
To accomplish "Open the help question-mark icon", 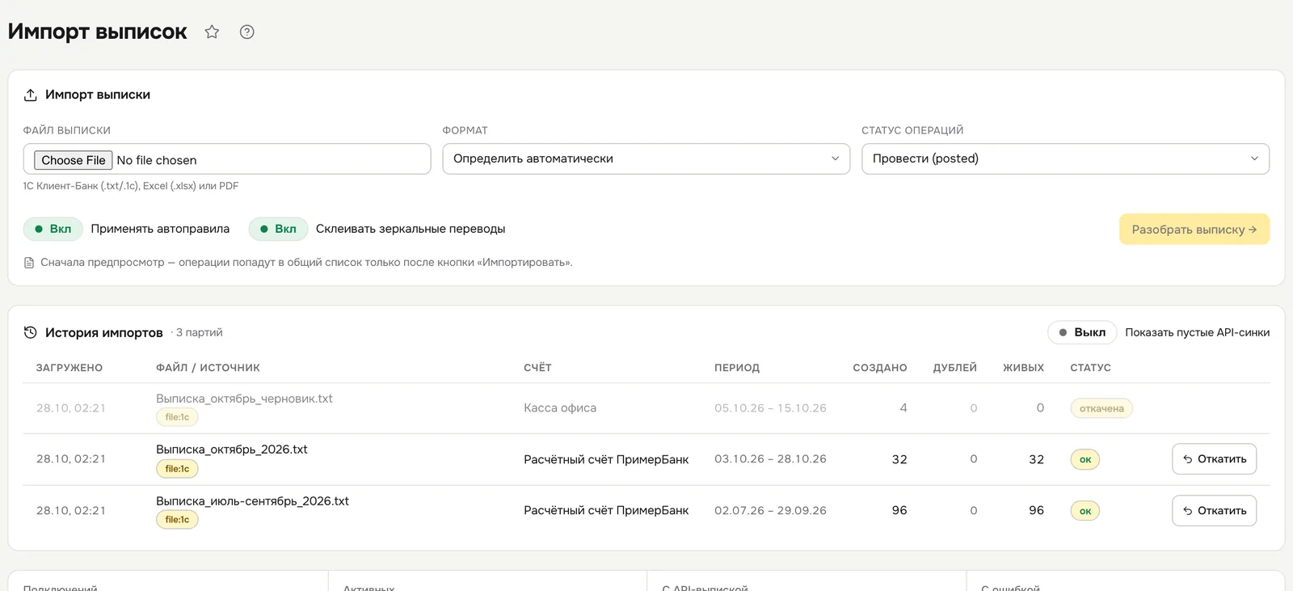I will pyautogui.click(x=247, y=32).
